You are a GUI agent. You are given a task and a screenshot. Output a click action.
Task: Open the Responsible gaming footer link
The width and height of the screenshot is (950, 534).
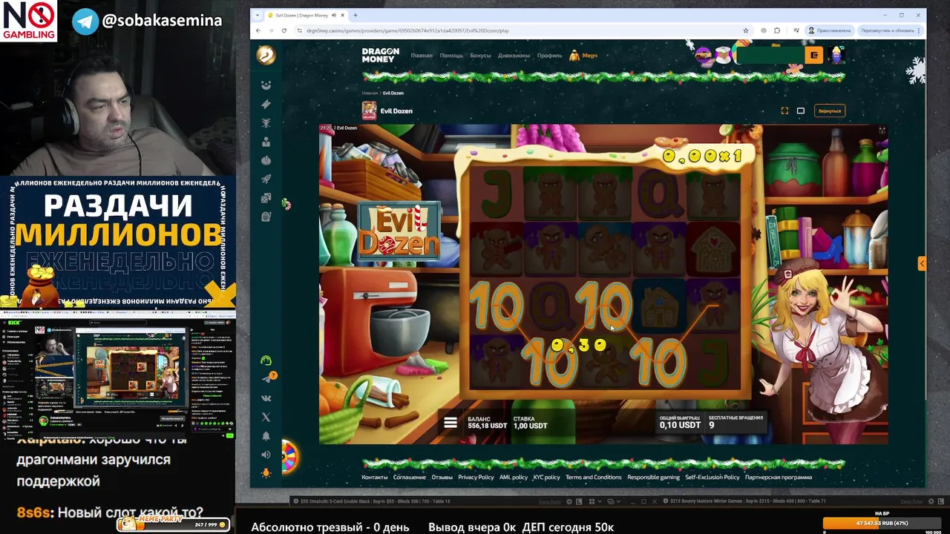click(654, 477)
